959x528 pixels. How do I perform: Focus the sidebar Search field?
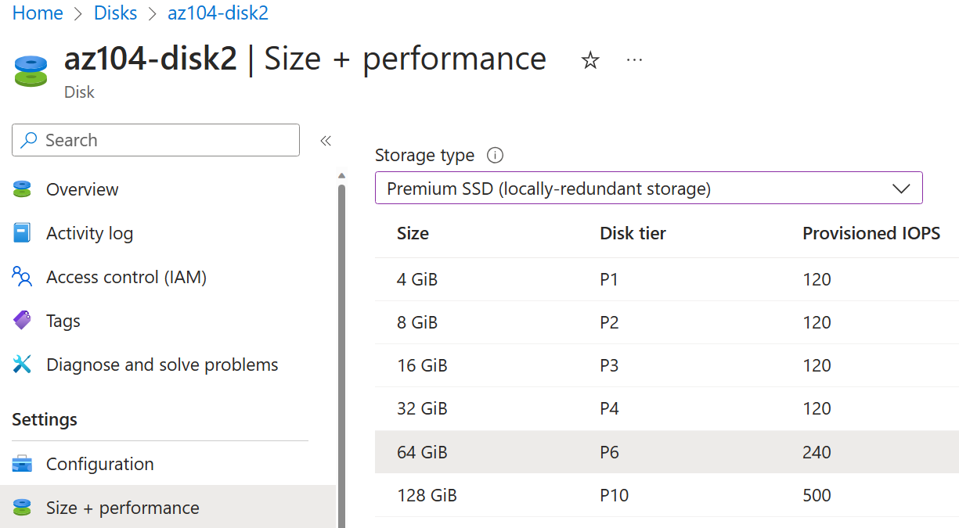pyautogui.click(x=157, y=140)
